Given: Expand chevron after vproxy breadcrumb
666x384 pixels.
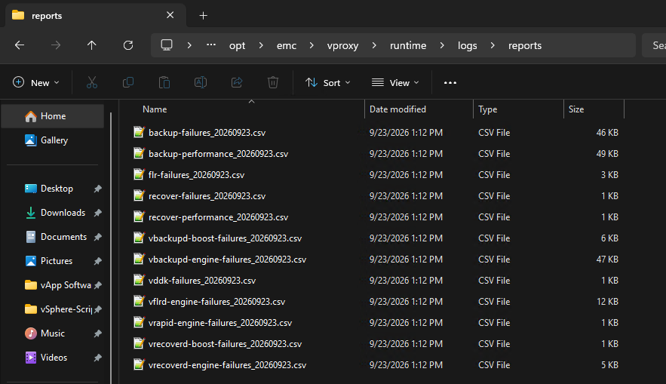Looking at the screenshot, I should [374, 45].
